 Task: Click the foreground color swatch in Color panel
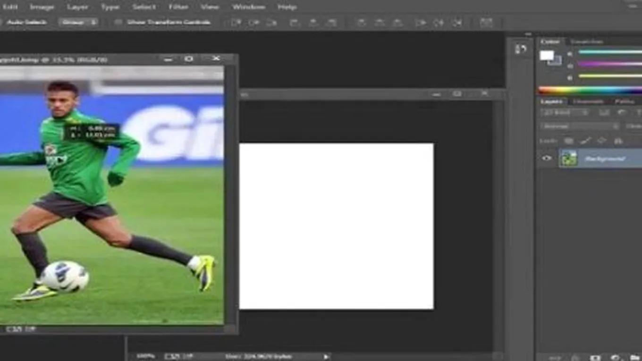coord(547,55)
